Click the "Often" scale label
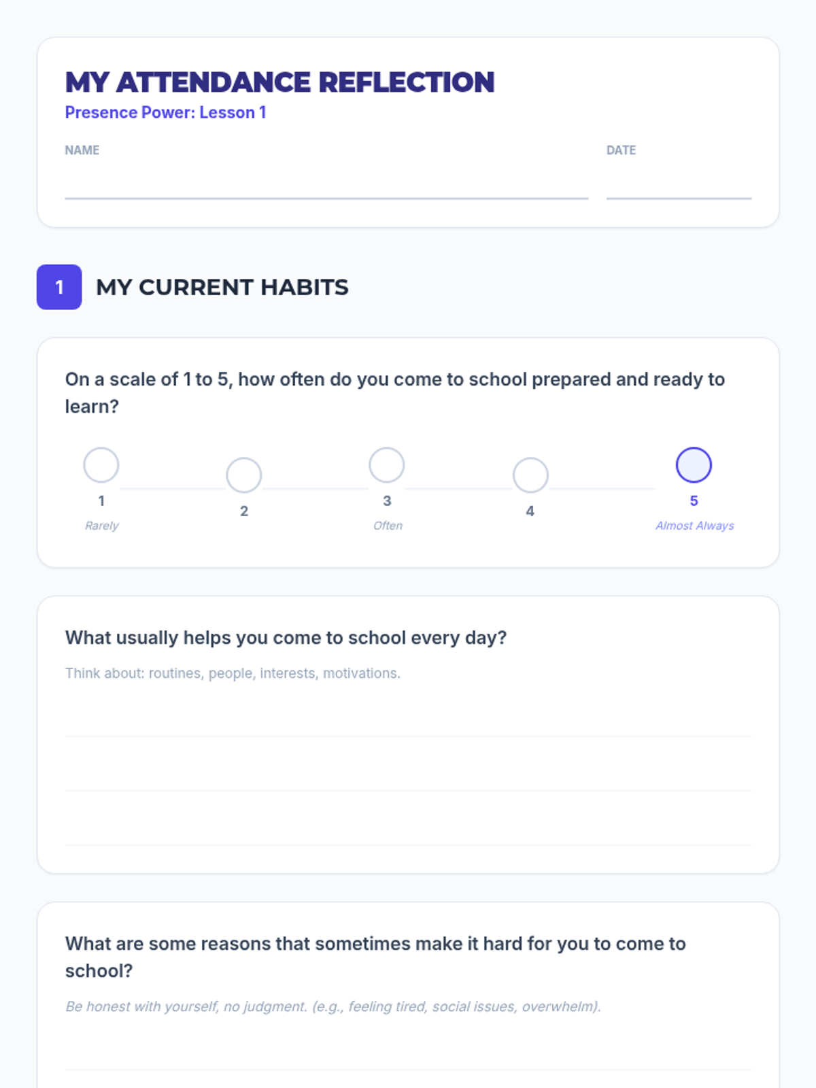This screenshot has height=1088, width=816. click(x=388, y=526)
